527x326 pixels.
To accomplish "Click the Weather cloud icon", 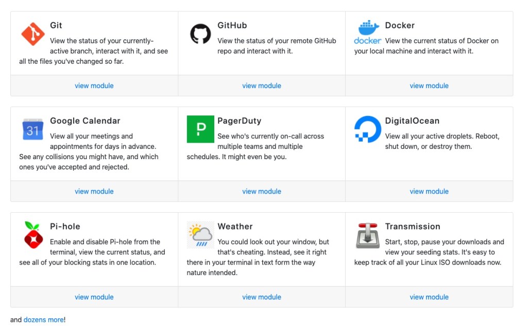I will pos(200,235).
